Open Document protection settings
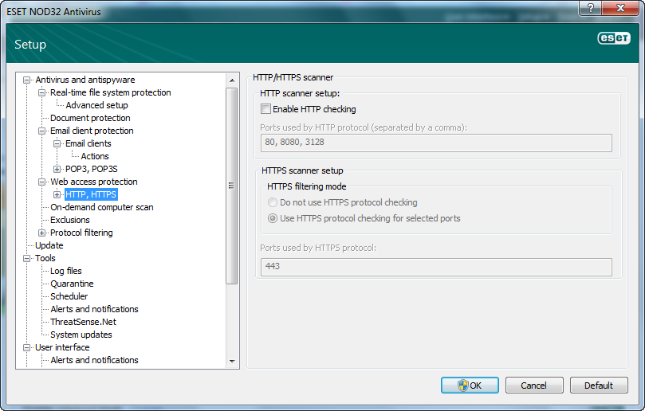 90,118
